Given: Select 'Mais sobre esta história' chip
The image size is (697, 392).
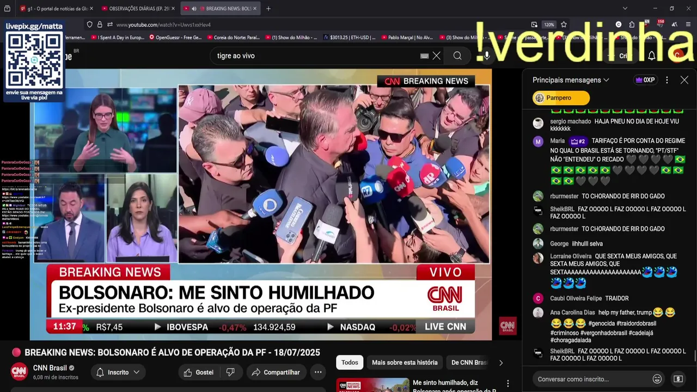Looking at the screenshot, I should 405,363.
